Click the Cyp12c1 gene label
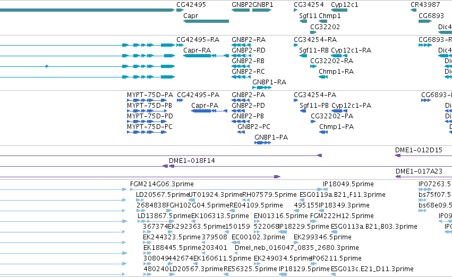452x277 pixels. pyautogui.click(x=345, y=5)
